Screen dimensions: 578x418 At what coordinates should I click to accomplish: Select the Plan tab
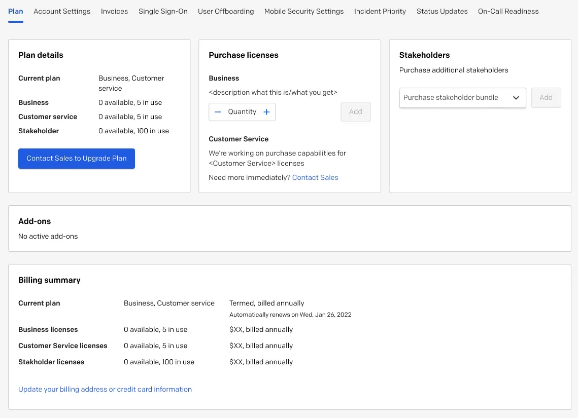pos(16,12)
